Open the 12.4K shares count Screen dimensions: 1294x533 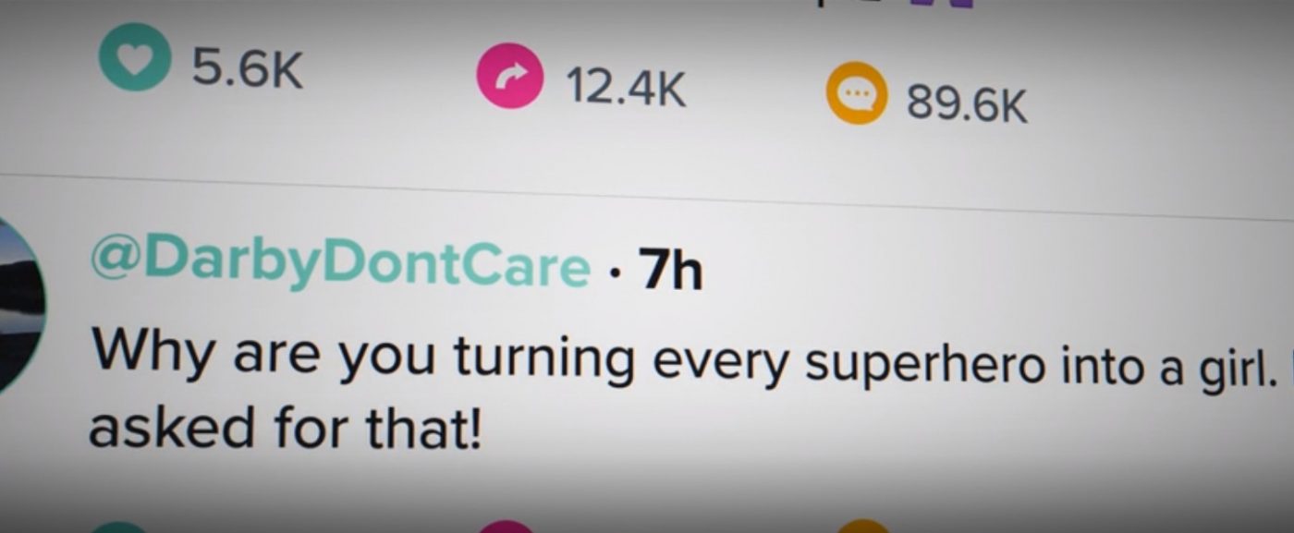click(x=626, y=87)
